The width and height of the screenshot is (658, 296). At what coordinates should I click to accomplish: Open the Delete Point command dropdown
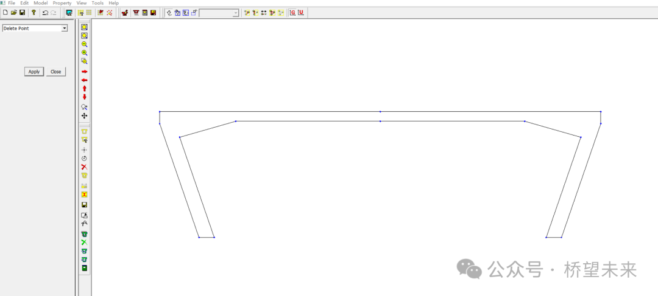(64, 29)
